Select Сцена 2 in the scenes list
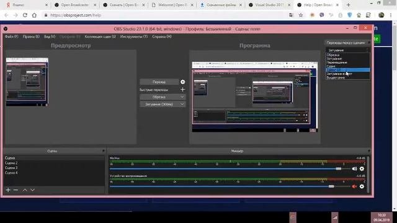The height and width of the screenshot is (223, 397). (55, 163)
